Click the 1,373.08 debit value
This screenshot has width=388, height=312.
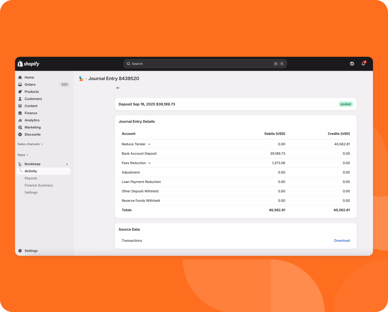(279, 163)
